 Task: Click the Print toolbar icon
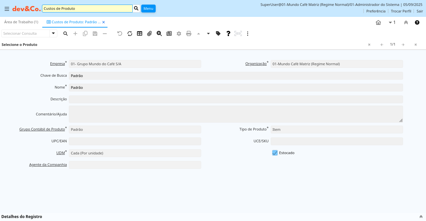click(x=189, y=33)
